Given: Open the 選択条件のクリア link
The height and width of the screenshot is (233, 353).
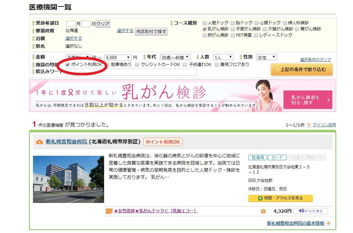Looking at the screenshot, I should point(316,60).
